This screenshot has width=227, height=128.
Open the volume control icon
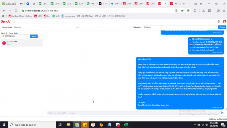(x=207, y=125)
